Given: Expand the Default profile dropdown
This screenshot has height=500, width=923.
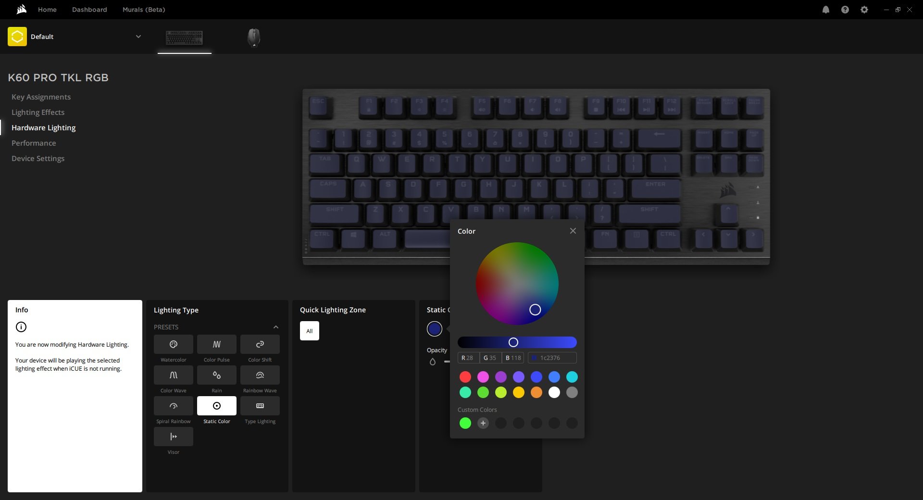Looking at the screenshot, I should click(x=138, y=37).
